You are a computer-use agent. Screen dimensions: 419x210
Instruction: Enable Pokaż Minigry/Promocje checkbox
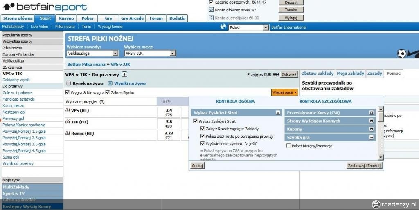pos(288,146)
